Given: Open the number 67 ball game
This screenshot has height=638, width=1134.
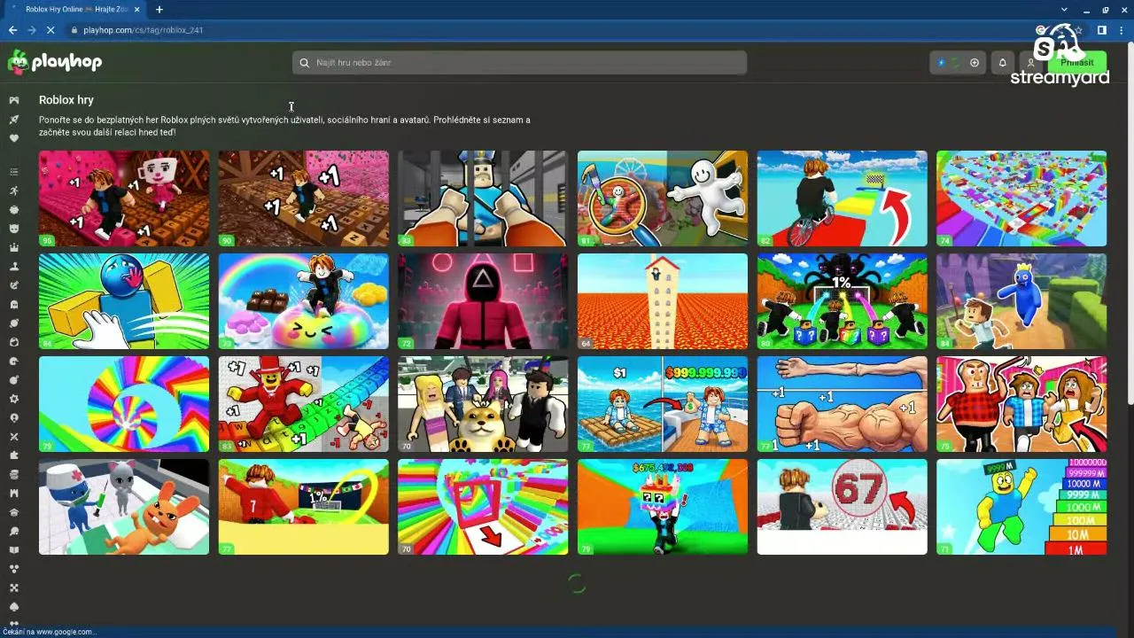Looking at the screenshot, I should pyautogui.click(x=842, y=507).
